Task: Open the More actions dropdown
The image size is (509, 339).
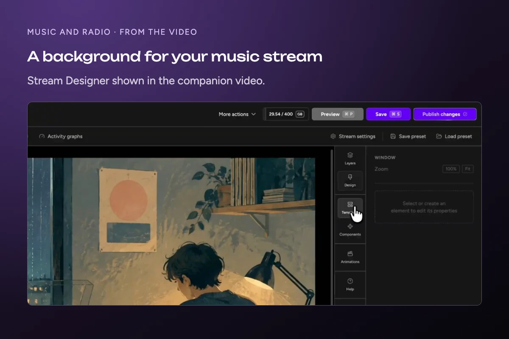Action: (237, 114)
